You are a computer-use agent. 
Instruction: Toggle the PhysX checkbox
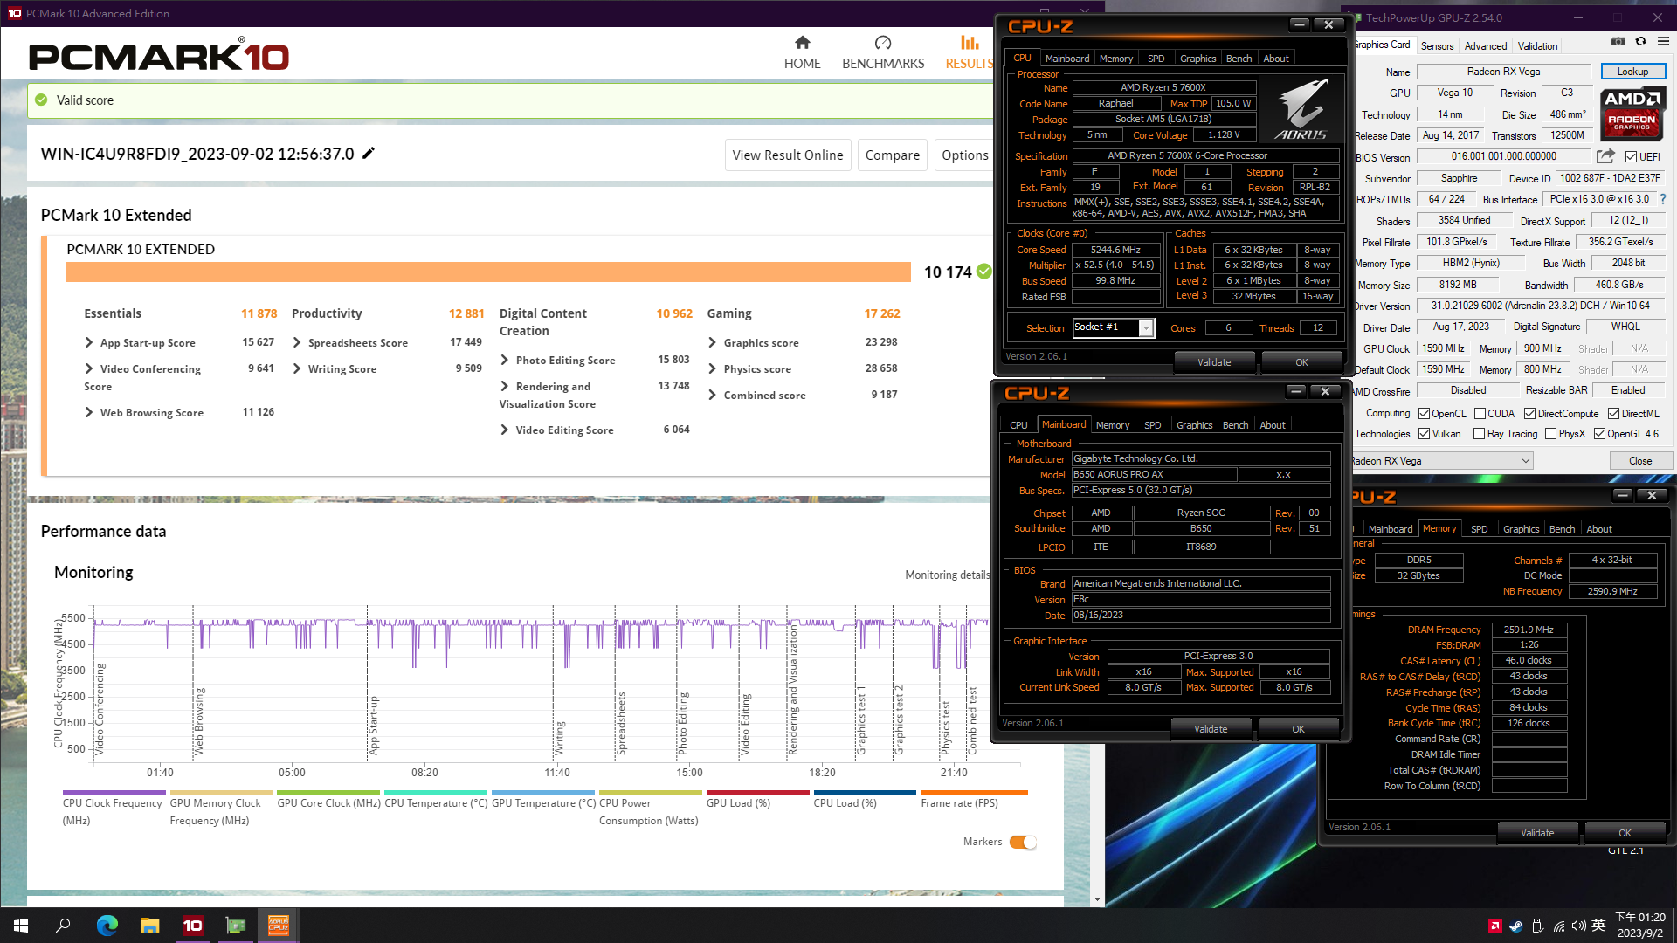click(x=1550, y=434)
